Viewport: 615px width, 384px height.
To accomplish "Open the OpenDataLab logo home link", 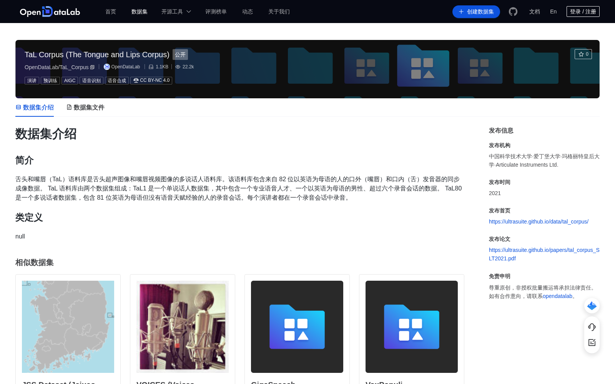I will 50,12.
